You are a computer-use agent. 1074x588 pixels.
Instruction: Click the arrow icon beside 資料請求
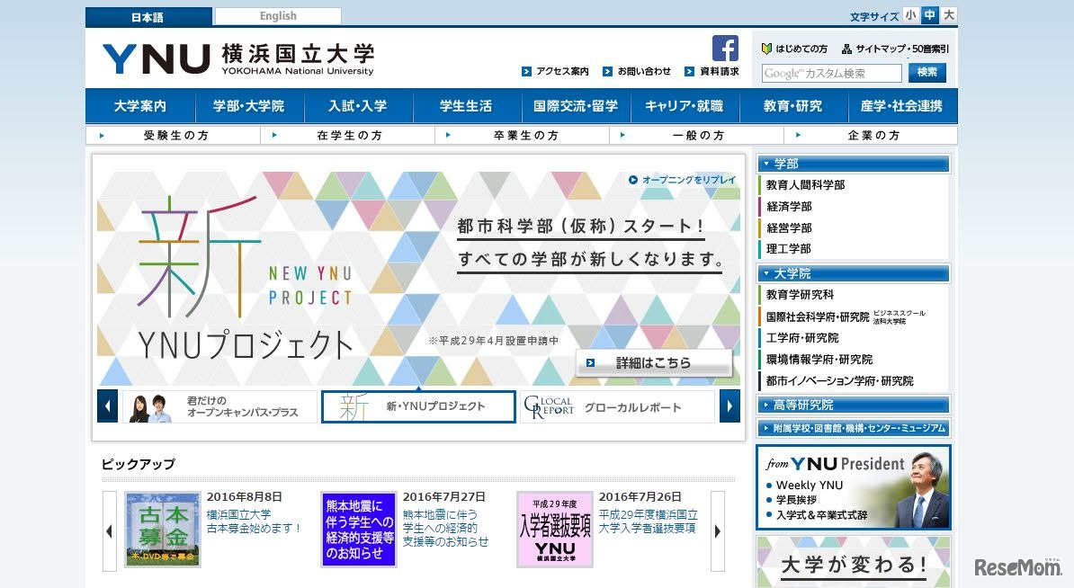[x=689, y=69]
